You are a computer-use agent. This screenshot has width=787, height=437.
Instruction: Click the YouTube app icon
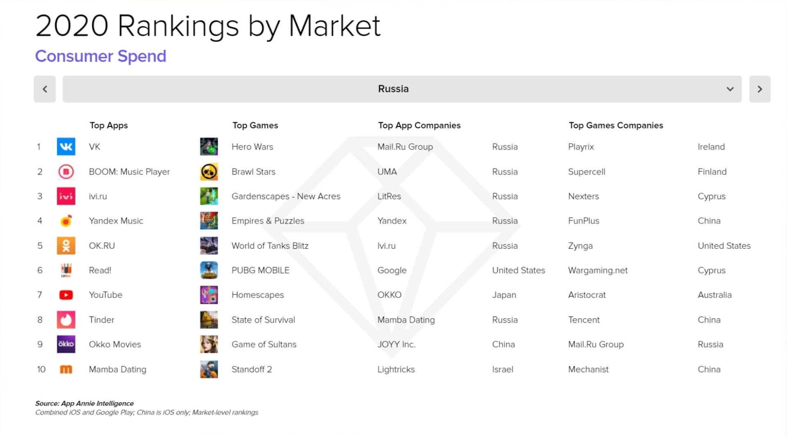coord(66,295)
